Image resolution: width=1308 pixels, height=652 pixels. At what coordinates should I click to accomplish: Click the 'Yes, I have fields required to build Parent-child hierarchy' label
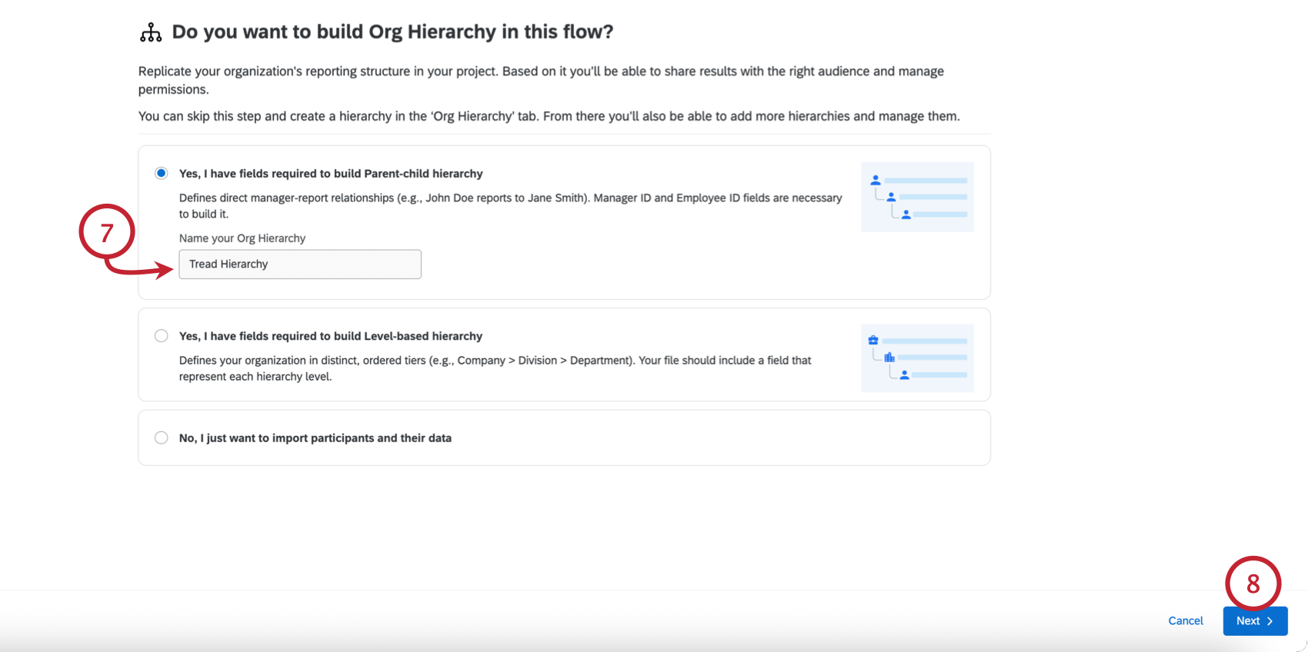coord(331,174)
